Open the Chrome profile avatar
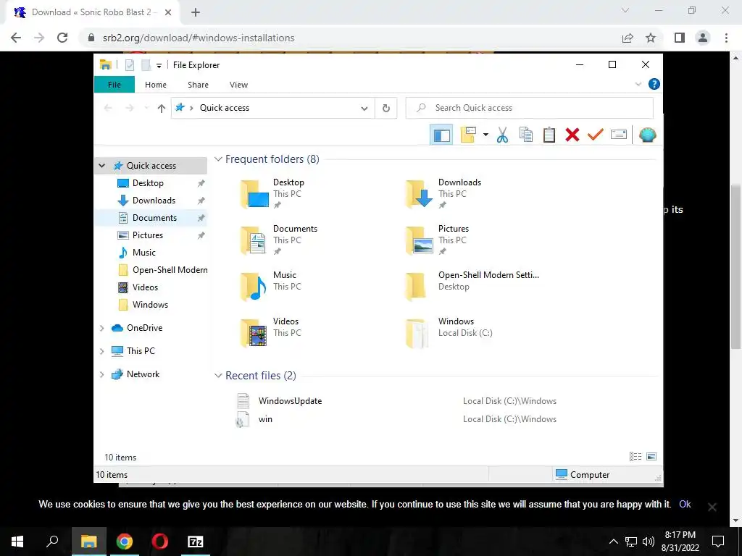The height and width of the screenshot is (556, 742). (703, 38)
